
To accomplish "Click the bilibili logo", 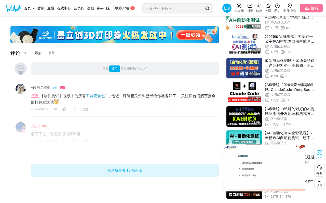I will pos(14,8).
